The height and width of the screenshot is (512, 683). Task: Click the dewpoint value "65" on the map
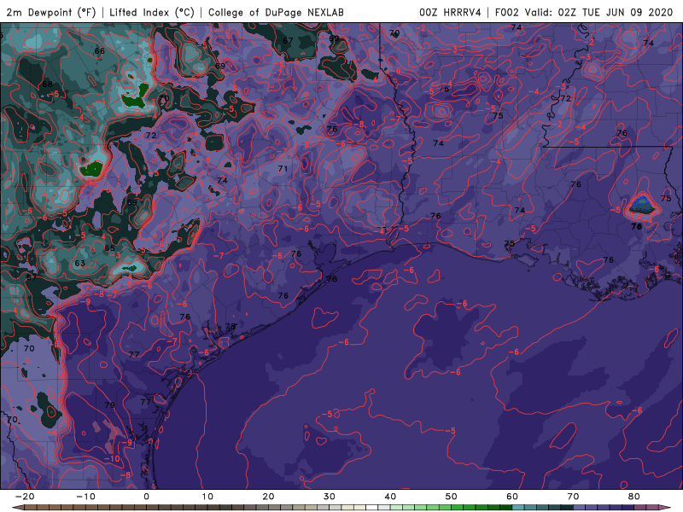(110, 248)
